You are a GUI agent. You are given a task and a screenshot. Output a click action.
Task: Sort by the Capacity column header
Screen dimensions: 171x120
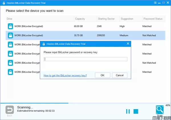[x=80, y=19]
